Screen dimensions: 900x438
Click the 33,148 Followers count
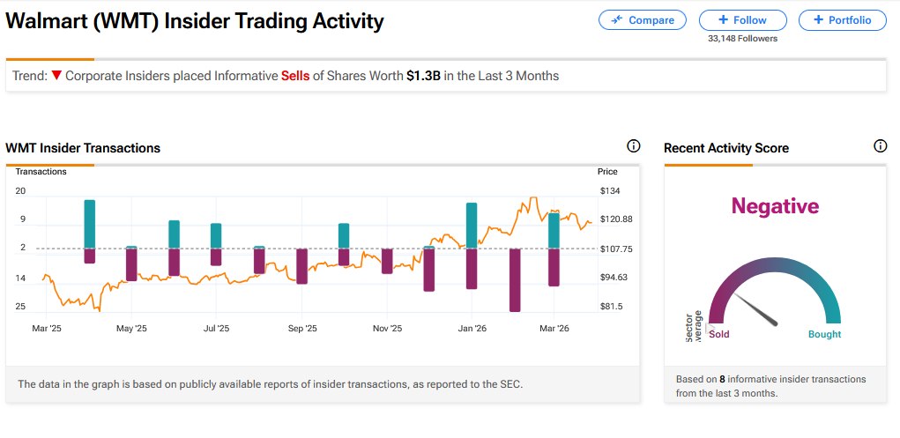[743, 38]
